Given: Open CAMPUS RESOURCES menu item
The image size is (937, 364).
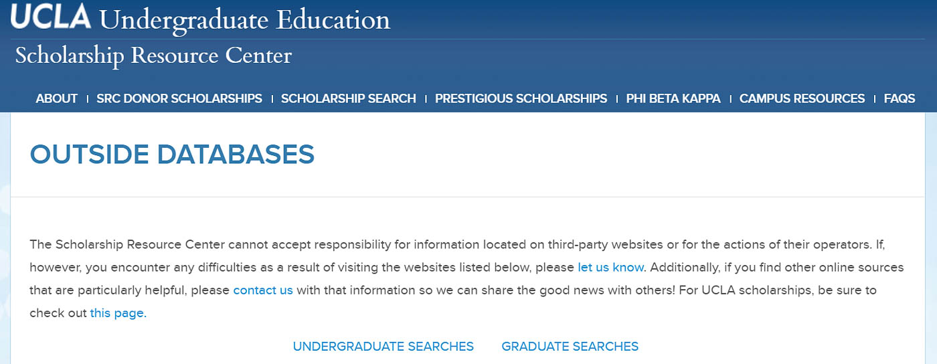Looking at the screenshot, I should coord(802,98).
